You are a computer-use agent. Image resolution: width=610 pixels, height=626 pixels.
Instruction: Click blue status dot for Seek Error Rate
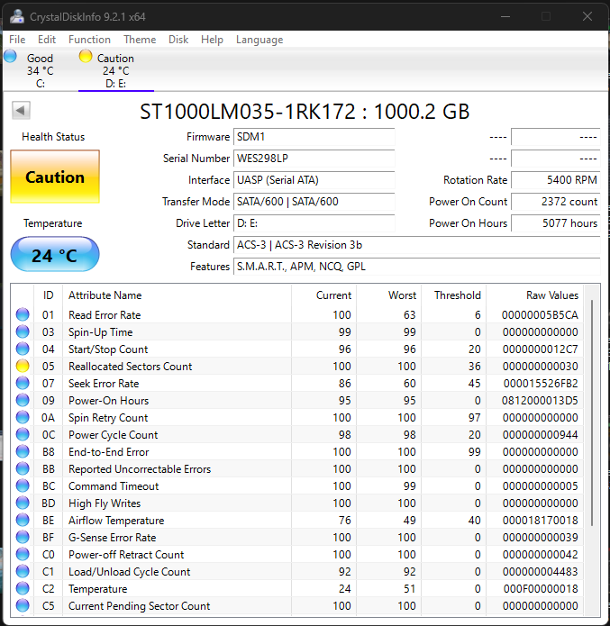pyautogui.click(x=23, y=383)
